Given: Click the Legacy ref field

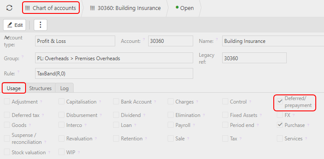Looking at the screenshot, I should coord(254,58).
